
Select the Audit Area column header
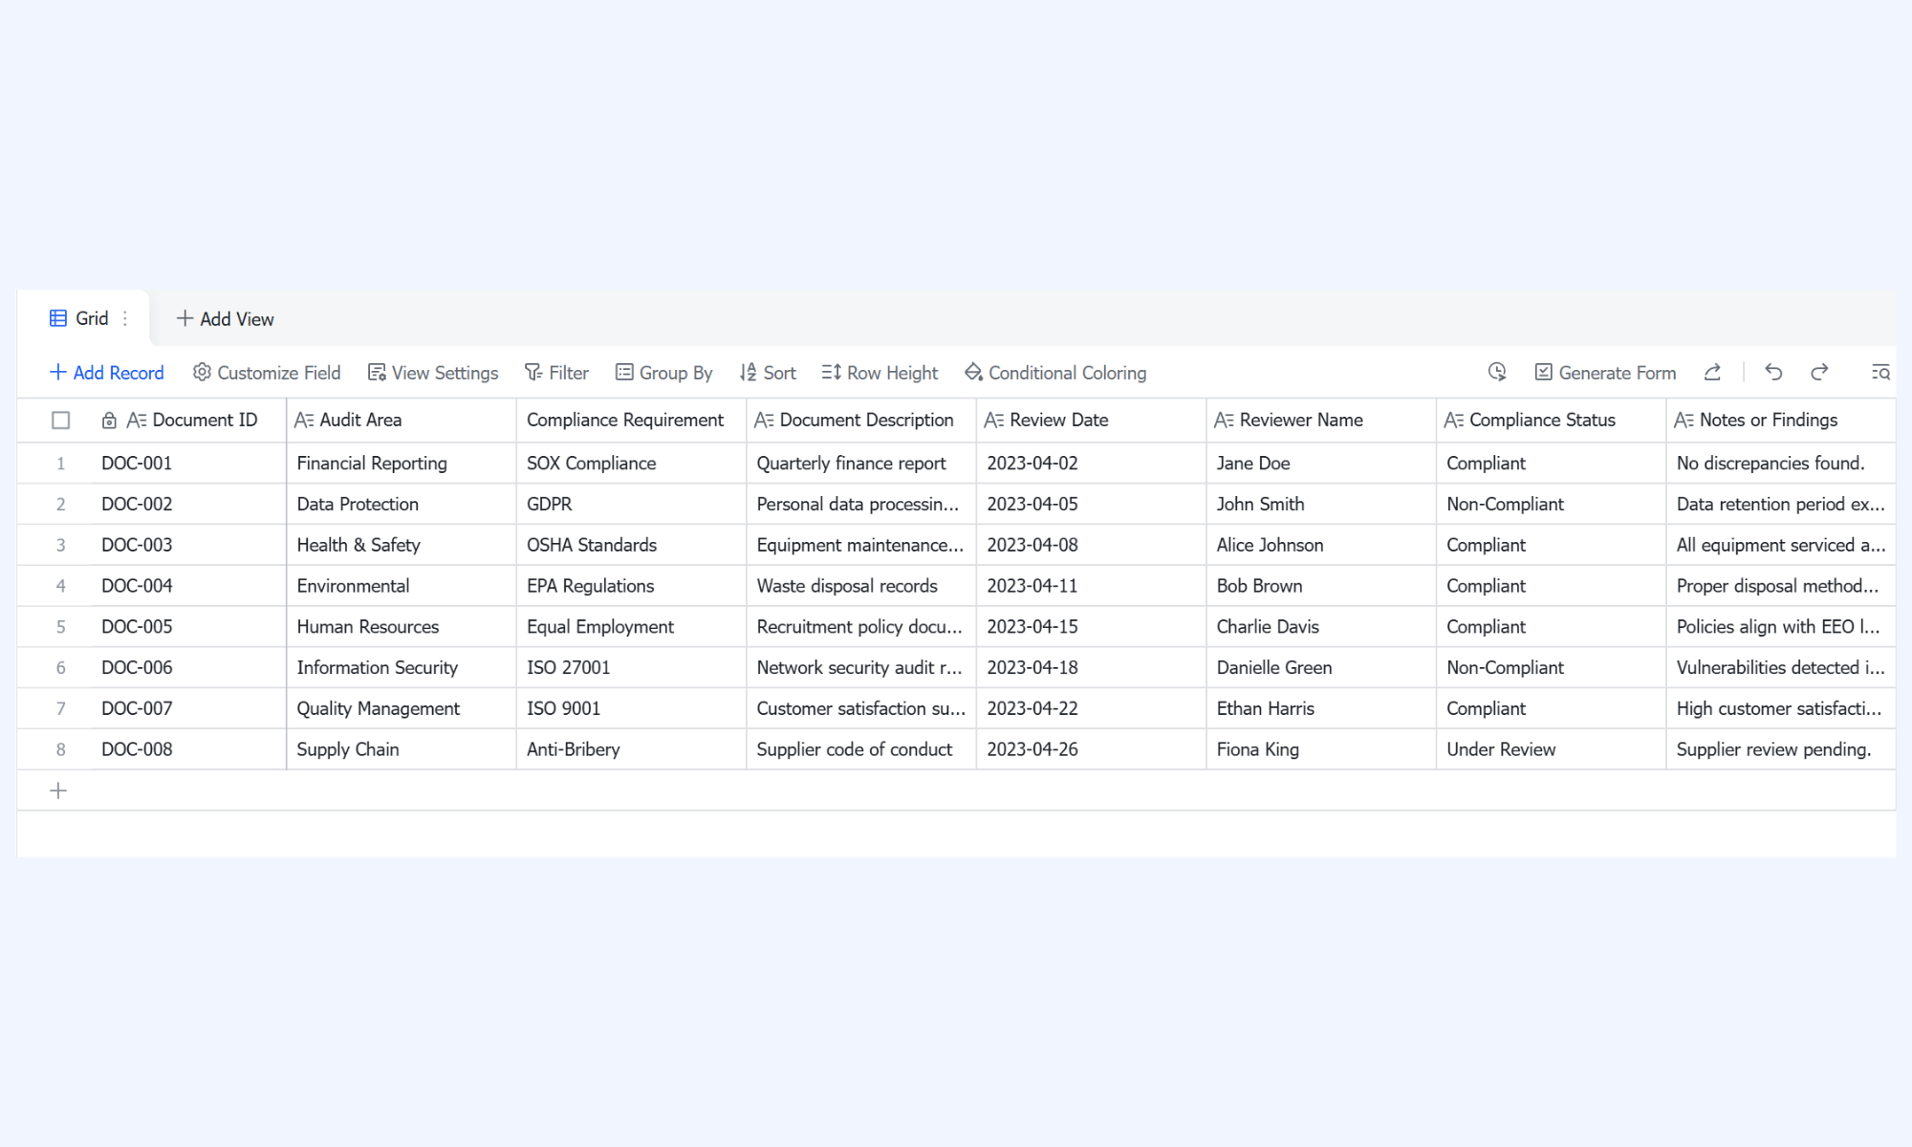pyautogui.click(x=402, y=420)
